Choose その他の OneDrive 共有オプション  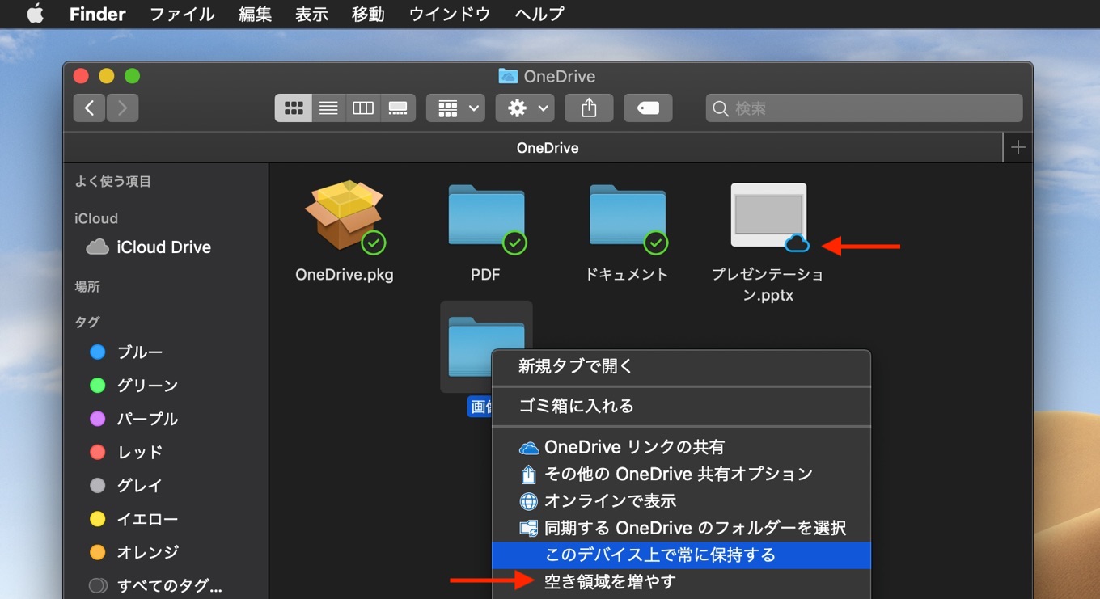(x=681, y=474)
